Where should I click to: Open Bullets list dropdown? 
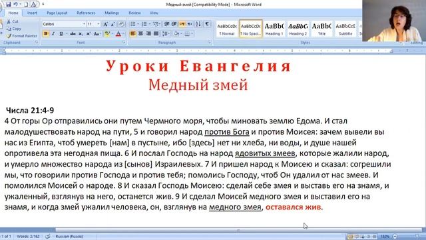pyautogui.click(x=138, y=24)
